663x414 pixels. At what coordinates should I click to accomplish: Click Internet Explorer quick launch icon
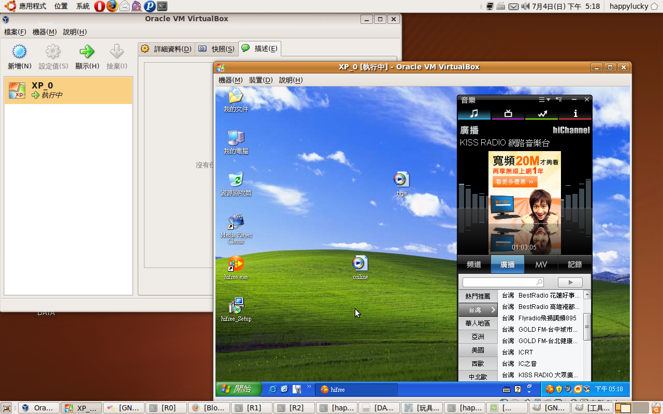272,389
